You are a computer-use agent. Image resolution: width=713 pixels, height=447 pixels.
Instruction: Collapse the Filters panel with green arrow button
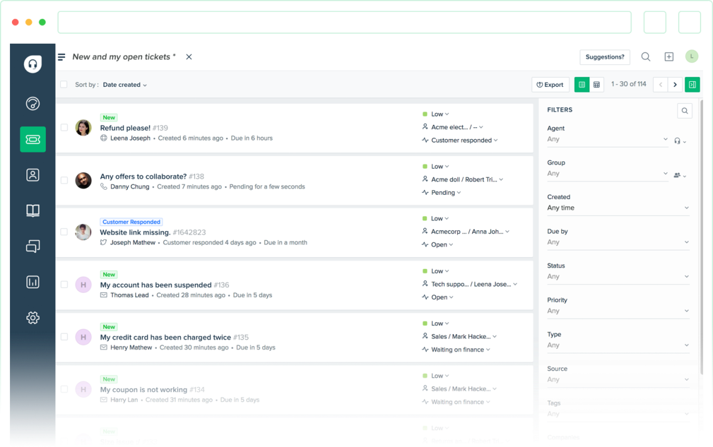(x=692, y=84)
